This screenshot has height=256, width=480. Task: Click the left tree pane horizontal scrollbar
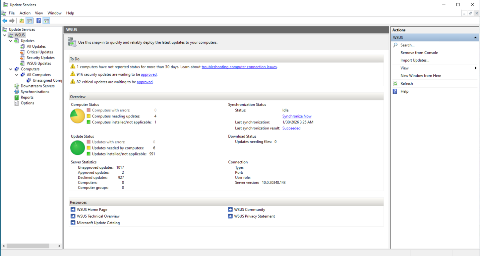pyautogui.click(x=28, y=246)
